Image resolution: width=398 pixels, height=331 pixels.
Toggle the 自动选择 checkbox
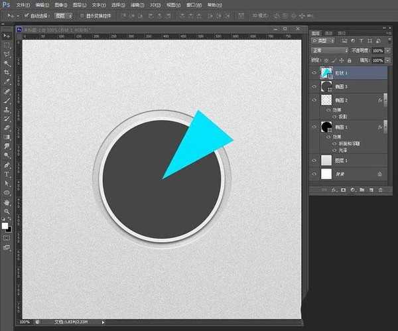[x=27, y=15]
